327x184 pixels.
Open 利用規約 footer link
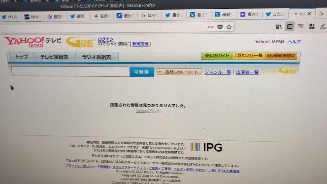pos(104,167)
